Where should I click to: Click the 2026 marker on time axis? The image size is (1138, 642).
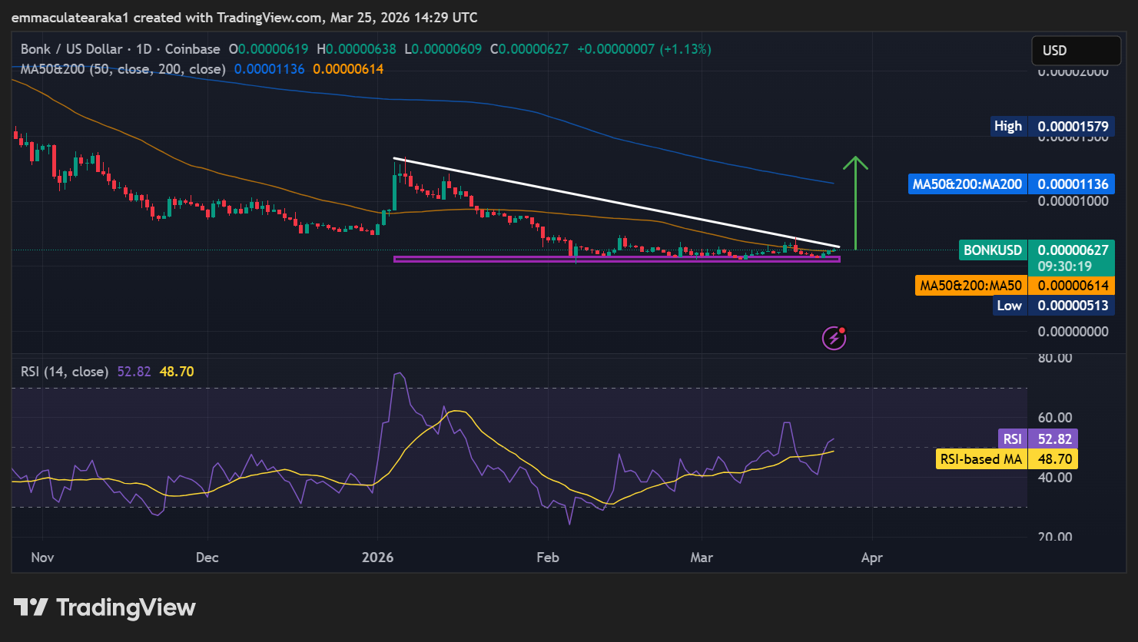click(x=377, y=558)
